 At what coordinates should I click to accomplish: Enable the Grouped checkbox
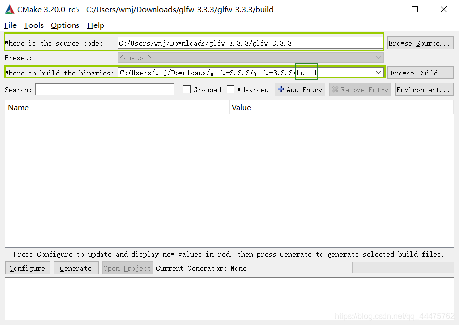click(187, 89)
